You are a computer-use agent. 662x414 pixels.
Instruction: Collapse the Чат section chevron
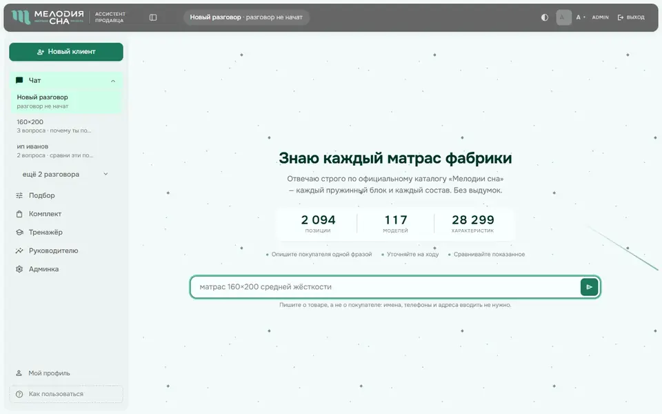pyautogui.click(x=112, y=81)
